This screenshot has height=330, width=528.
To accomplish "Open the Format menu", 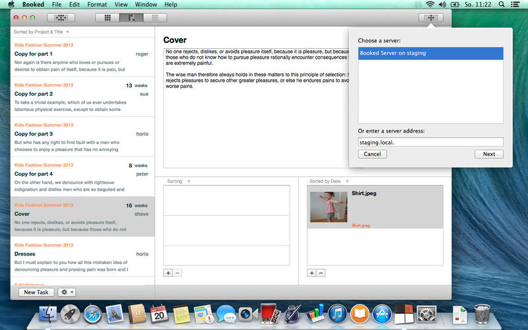I will (x=97, y=5).
